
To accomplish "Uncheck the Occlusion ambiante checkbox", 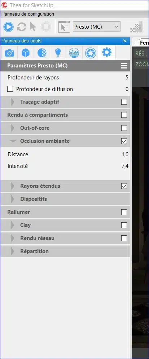I will click(x=124, y=141).
